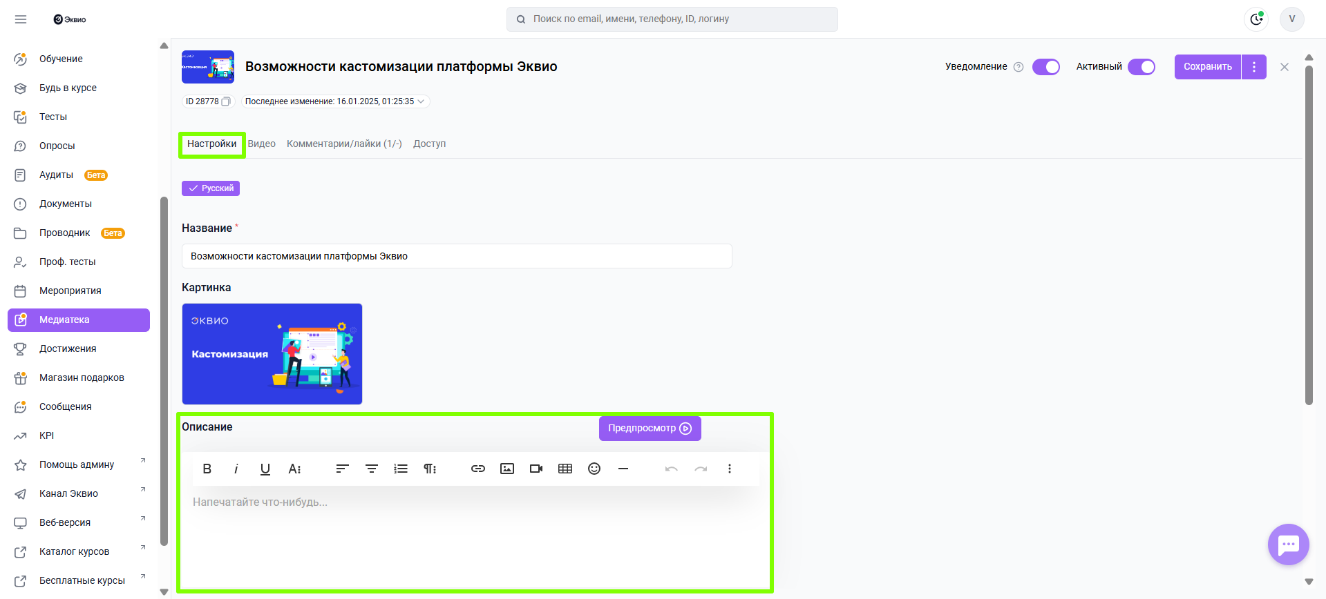The width and height of the screenshot is (1326, 599).
Task: Open more options next to Сохранить
Action: [1253, 67]
